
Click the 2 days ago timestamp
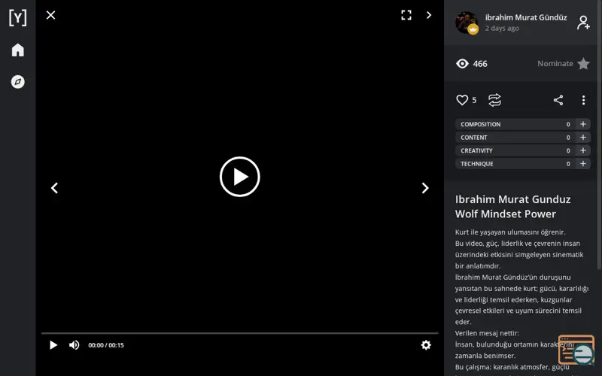click(502, 29)
